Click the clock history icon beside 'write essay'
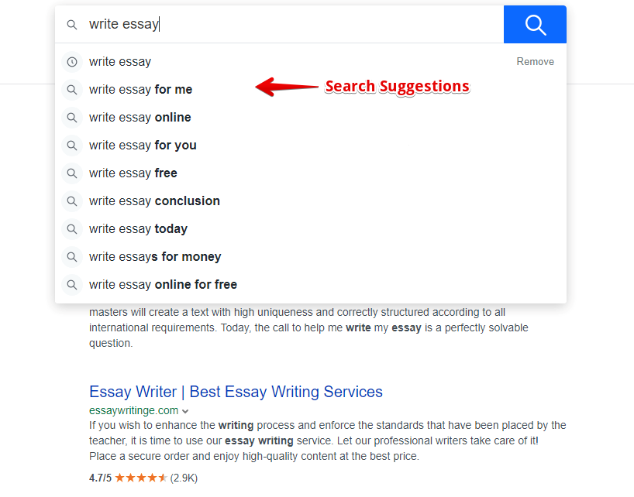This screenshot has height=497, width=634. (x=72, y=62)
